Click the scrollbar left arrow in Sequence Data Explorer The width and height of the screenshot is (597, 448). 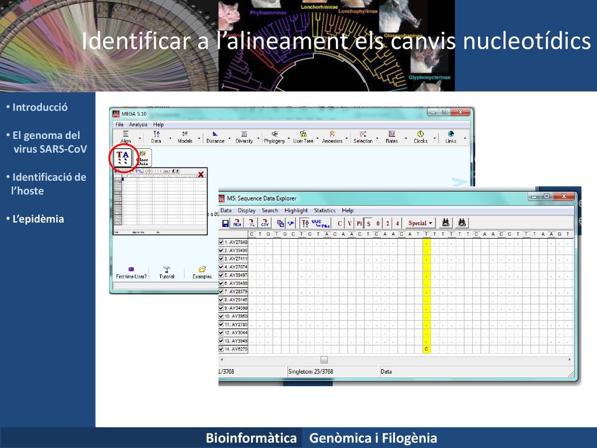tap(222, 359)
